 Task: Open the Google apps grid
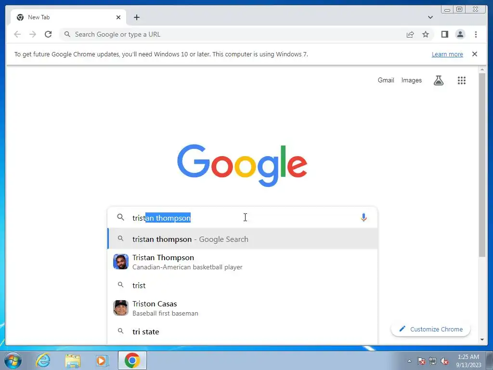[462, 80]
